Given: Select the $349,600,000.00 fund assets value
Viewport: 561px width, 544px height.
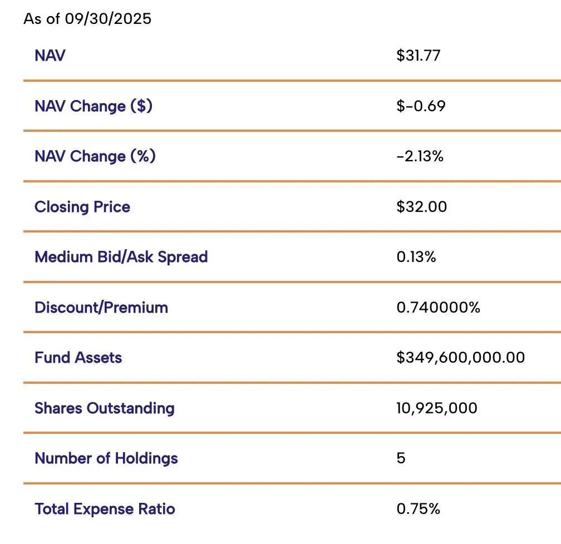Looking at the screenshot, I should click(460, 358).
